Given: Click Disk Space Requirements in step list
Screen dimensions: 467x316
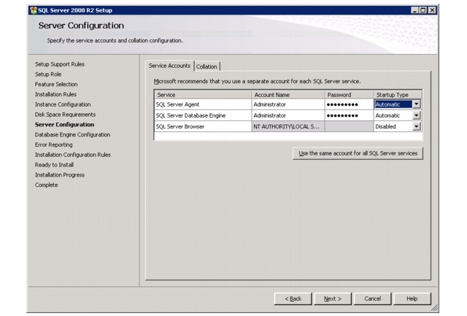Looking at the screenshot, I should tap(65, 115).
